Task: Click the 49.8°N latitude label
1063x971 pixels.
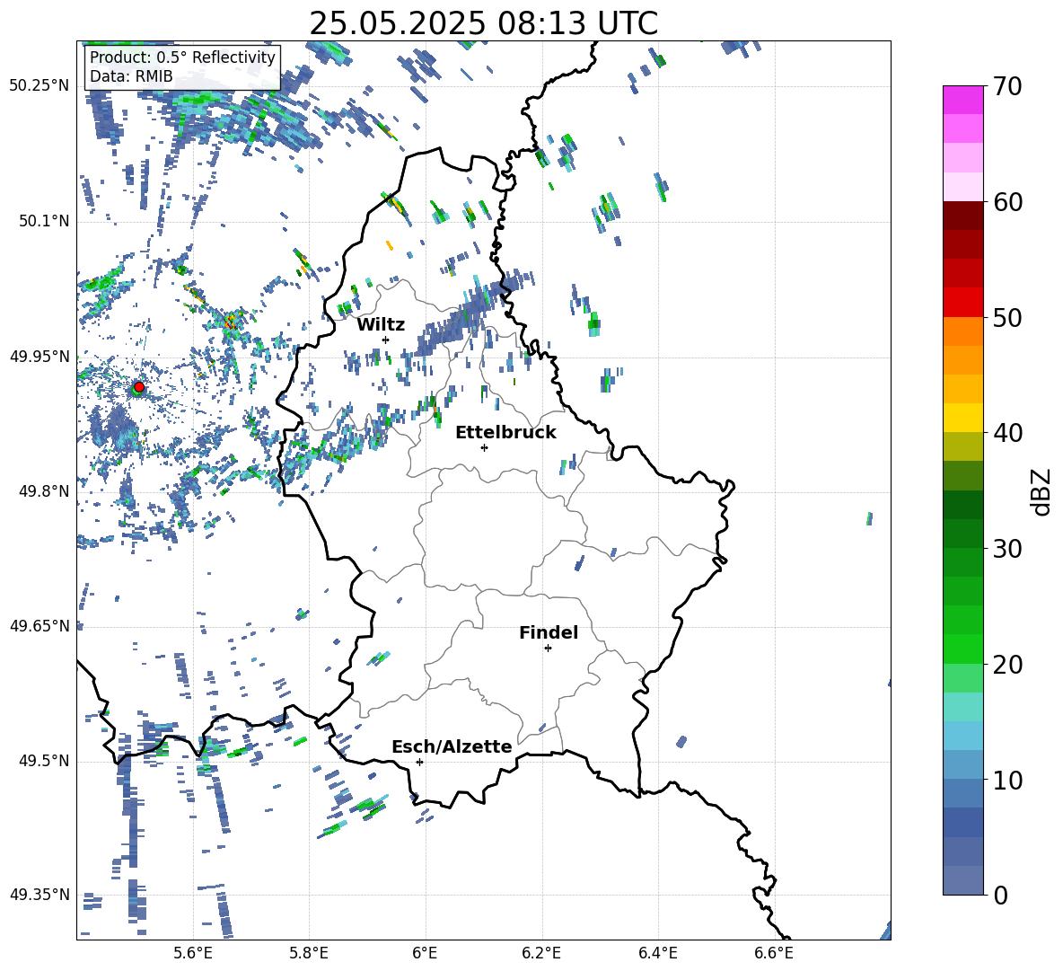Action: (x=44, y=491)
